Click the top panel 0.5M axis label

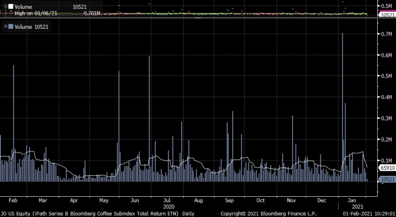[386, 6]
